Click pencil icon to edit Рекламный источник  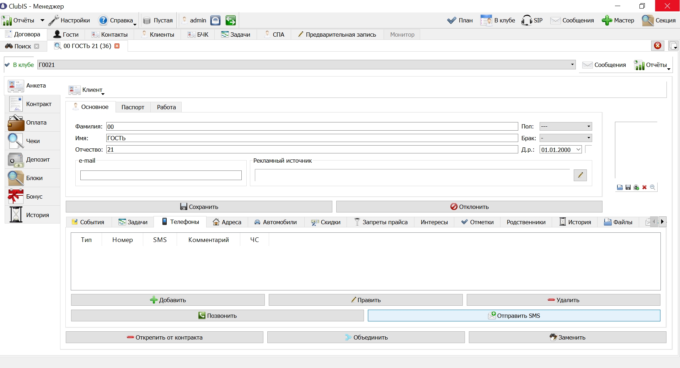pyautogui.click(x=580, y=175)
